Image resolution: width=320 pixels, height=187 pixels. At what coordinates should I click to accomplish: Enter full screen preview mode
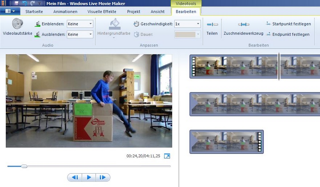(167, 156)
